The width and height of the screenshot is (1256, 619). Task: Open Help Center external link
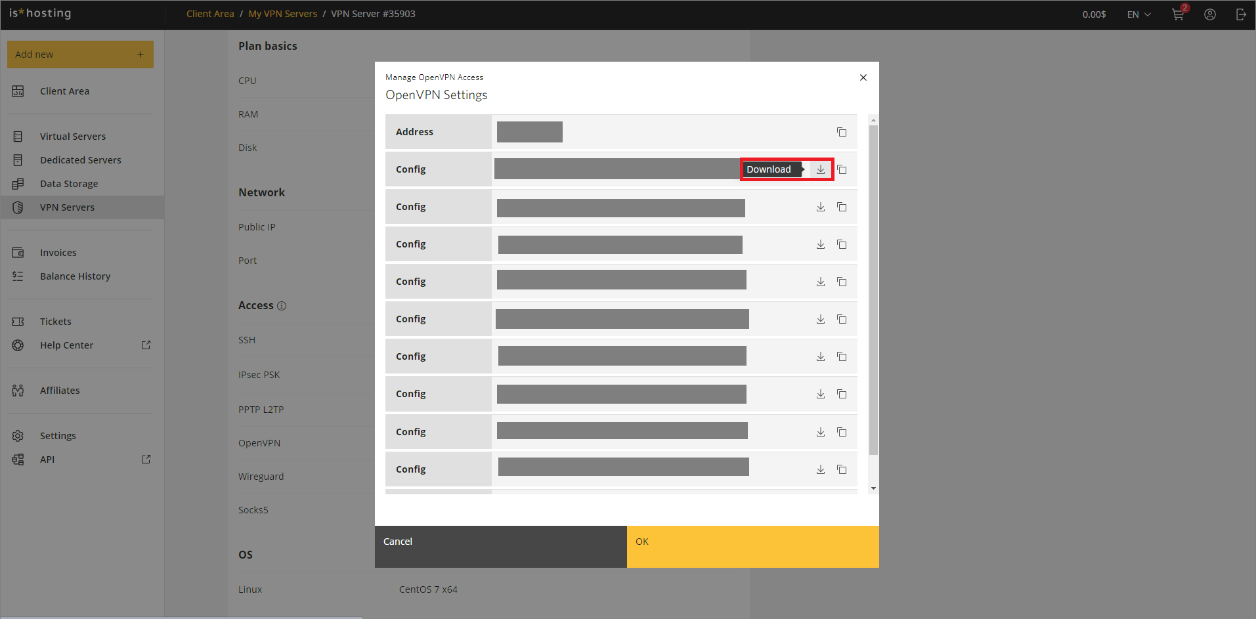146,345
